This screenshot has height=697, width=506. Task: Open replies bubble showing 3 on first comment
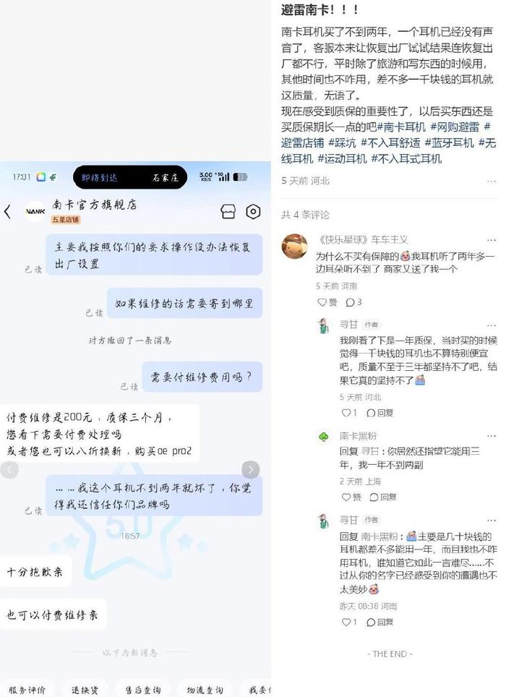tap(353, 302)
